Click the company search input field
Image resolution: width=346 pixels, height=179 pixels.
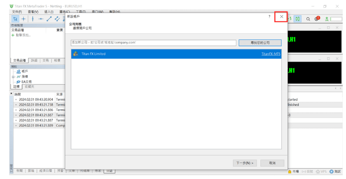(x=154, y=43)
